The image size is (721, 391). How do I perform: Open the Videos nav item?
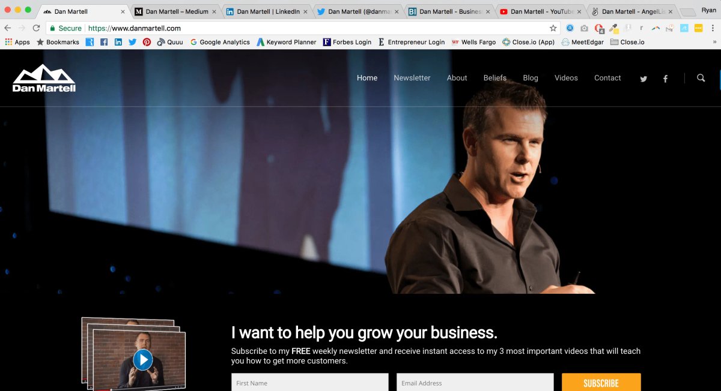click(566, 78)
